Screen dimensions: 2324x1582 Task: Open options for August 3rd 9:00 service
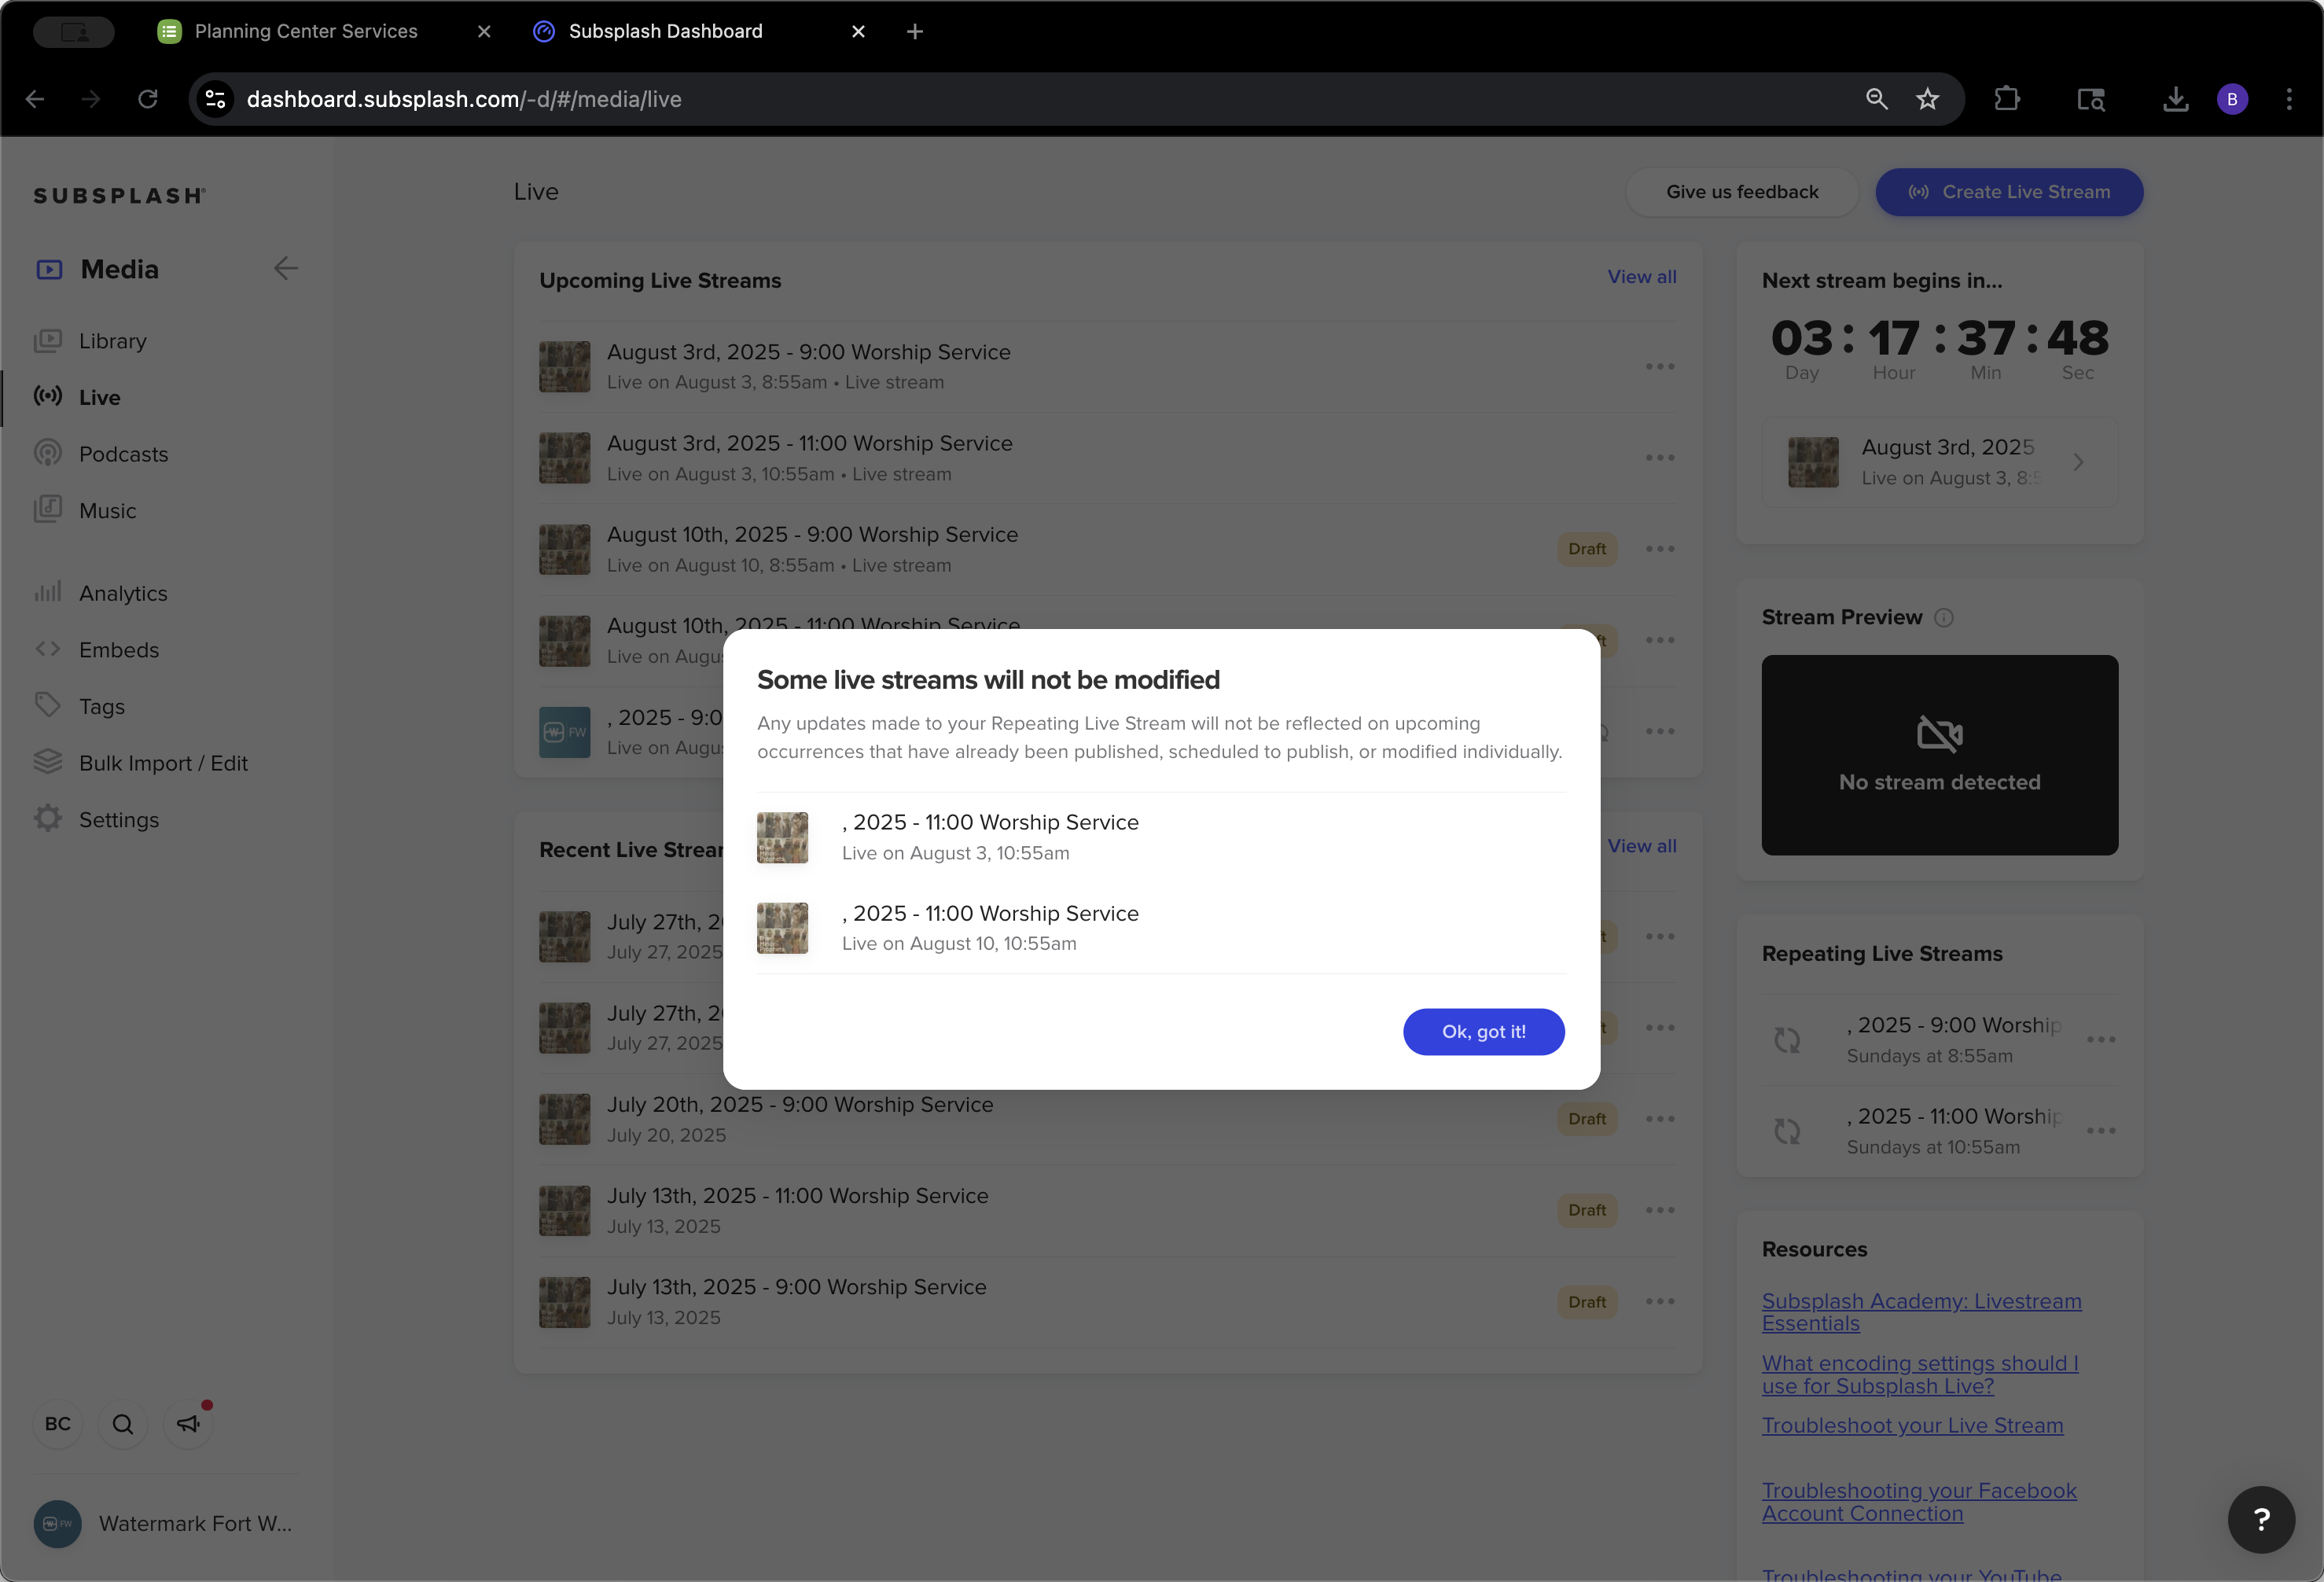pos(1660,366)
